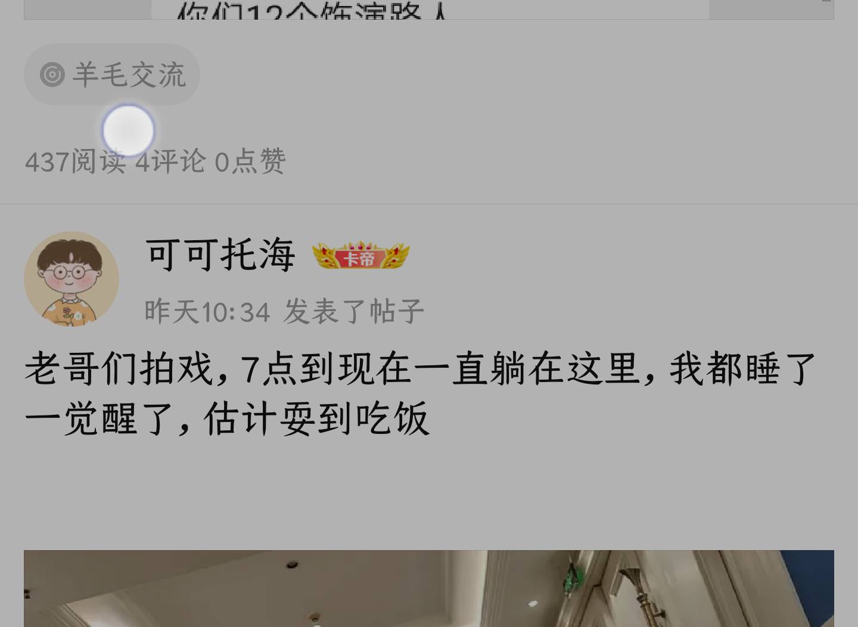
Task: Tap the ceiling spotlight in the photo
Action: (x=291, y=565)
